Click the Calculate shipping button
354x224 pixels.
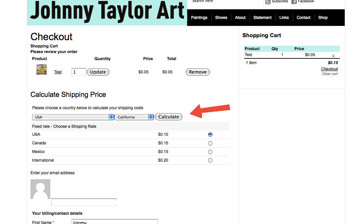pyautogui.click(x=169, y=117)
